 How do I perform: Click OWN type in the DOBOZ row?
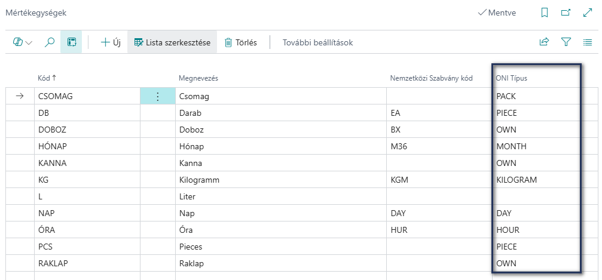(536, 130)
